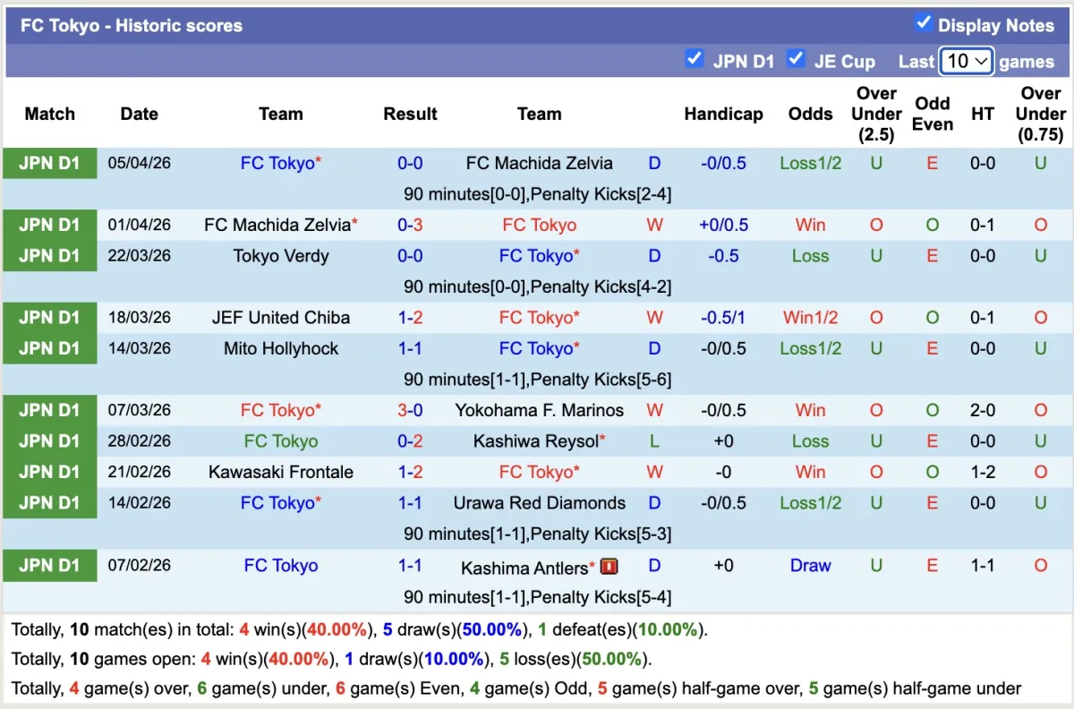This screenshot has height=709, width=1074.
Task: Click the Handicap column header
Action: click(723, 114)
